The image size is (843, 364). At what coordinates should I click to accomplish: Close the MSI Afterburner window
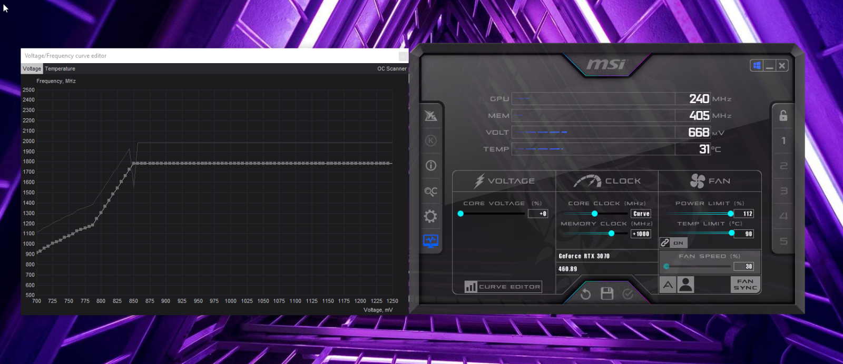coord(782,66)
